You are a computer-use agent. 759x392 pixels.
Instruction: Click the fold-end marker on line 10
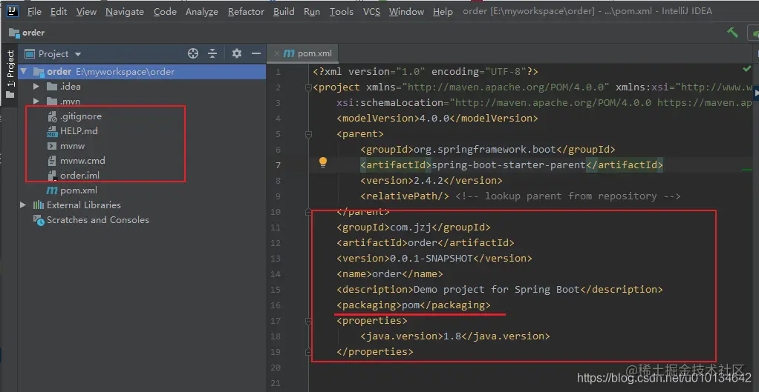[308, 211]
